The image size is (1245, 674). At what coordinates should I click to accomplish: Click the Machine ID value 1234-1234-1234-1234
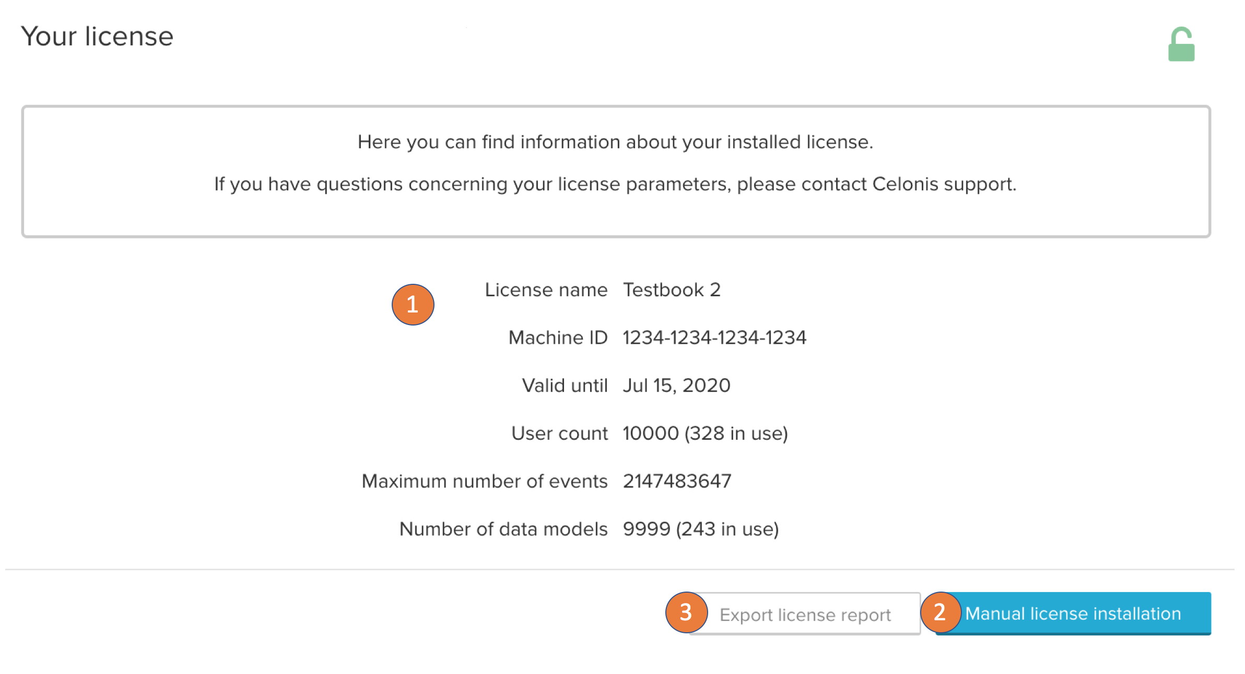click(x=714, y=338)
